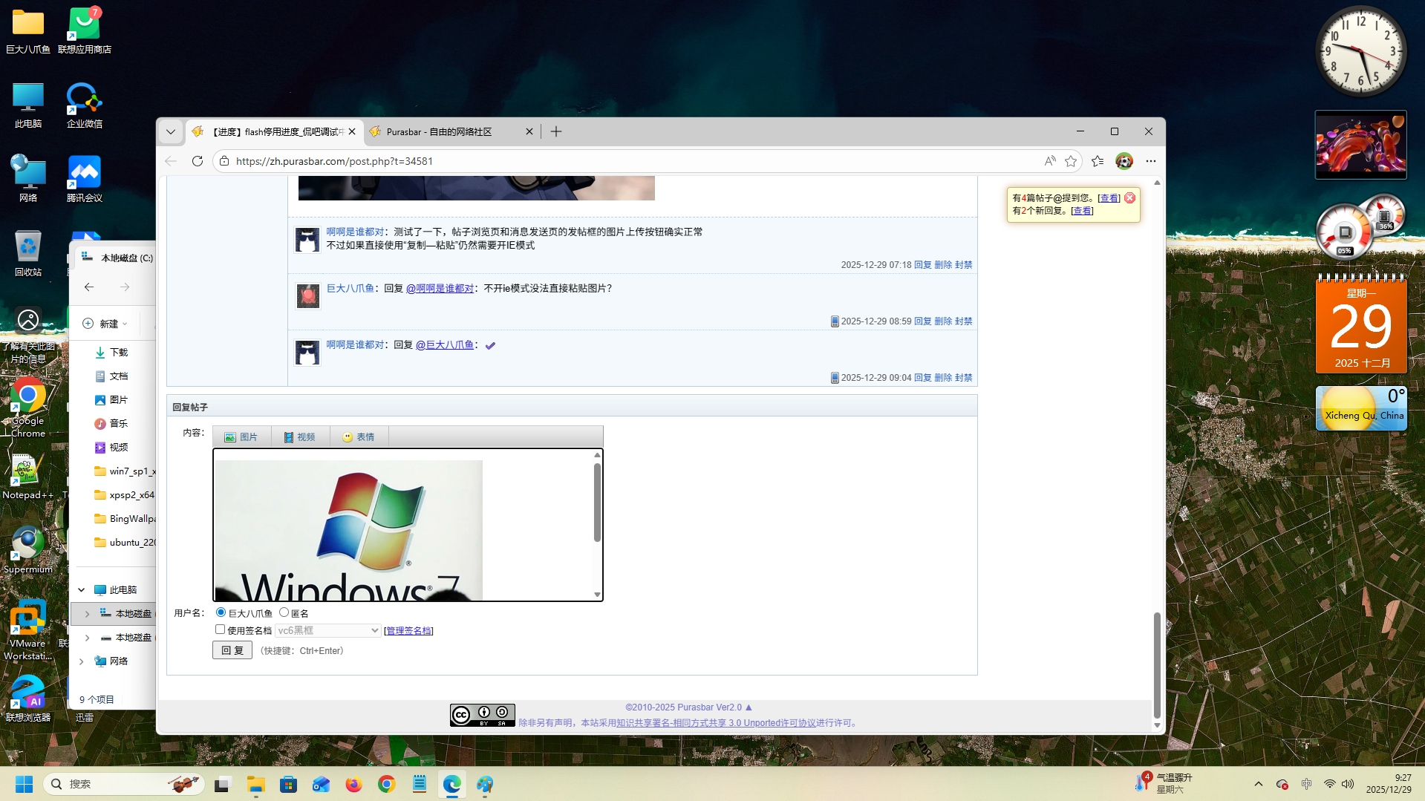Click the browser refresh icon
This screenshot has width=1425, height=801.
(x=198, y=161)
